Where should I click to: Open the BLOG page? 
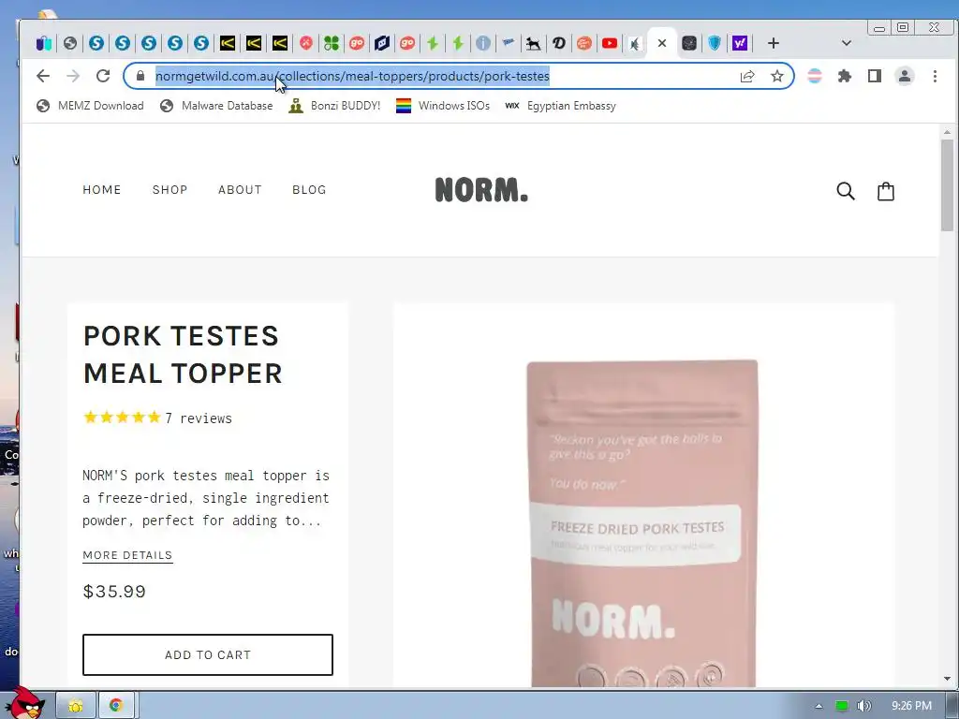coord(309,190)
